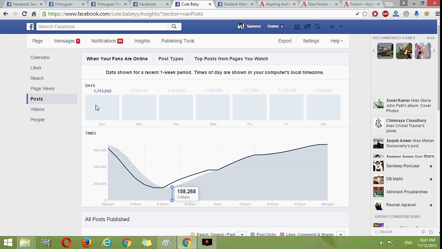Viewport: 442px width, 249px height.
Task: Select Saturday day bar
Action: (323, 108)
